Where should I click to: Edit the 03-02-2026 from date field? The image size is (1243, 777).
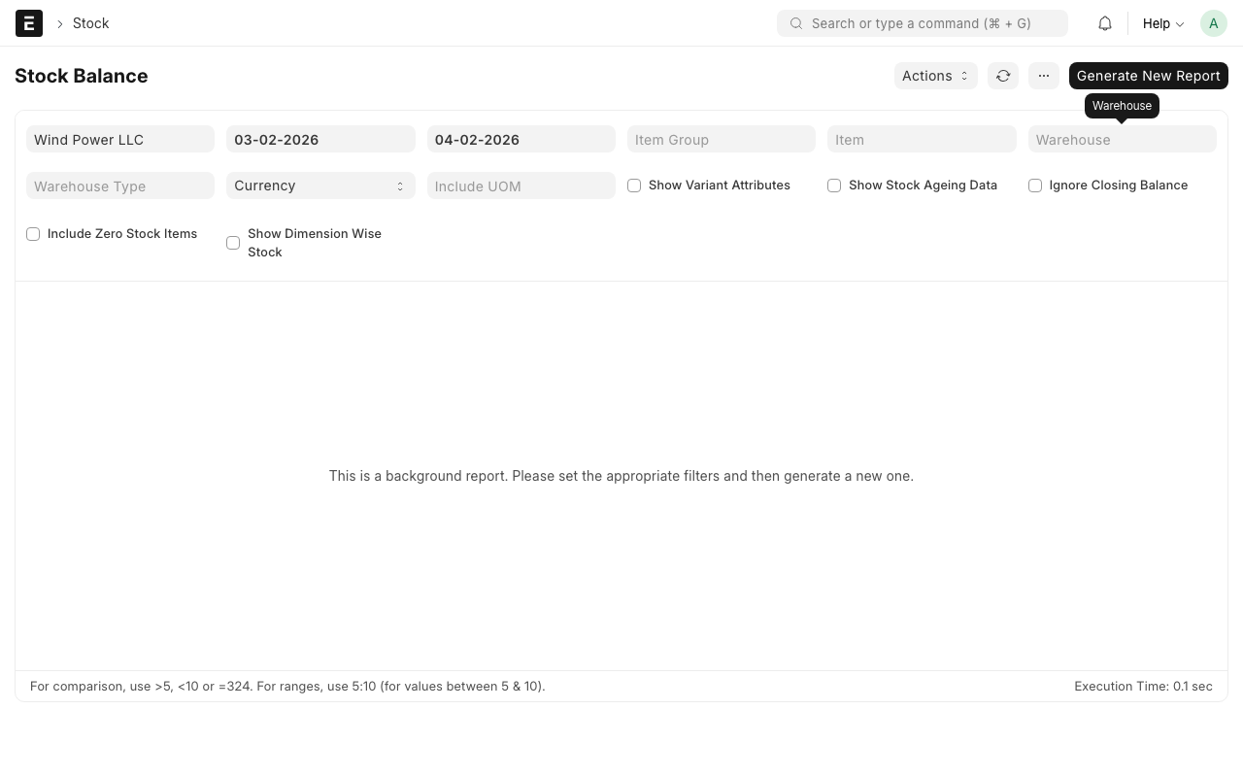pos(320,140)
